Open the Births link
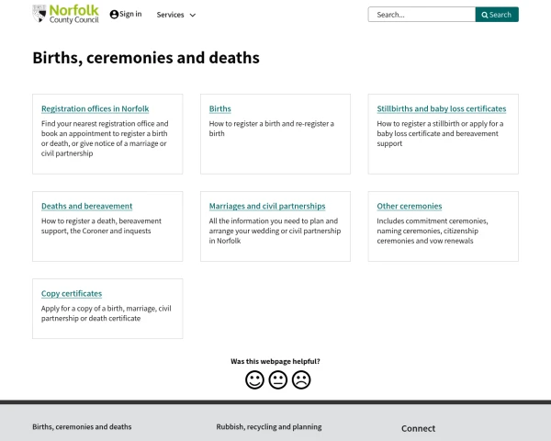 click(219, 108)
